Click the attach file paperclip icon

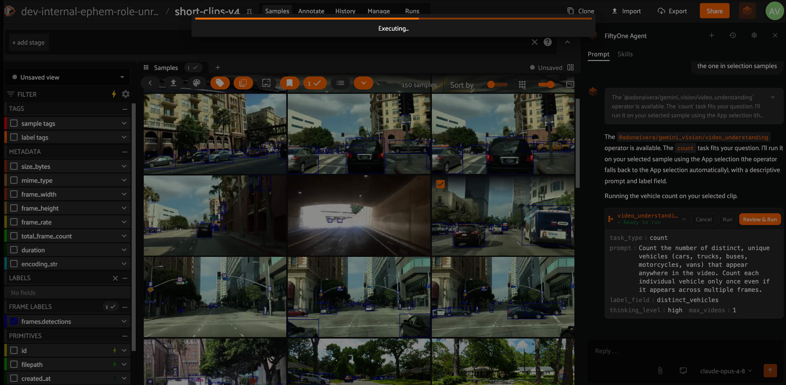(x=660, y=371)
